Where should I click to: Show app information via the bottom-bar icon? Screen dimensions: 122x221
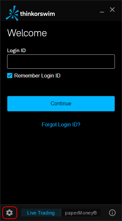click(x=112, y=213)
